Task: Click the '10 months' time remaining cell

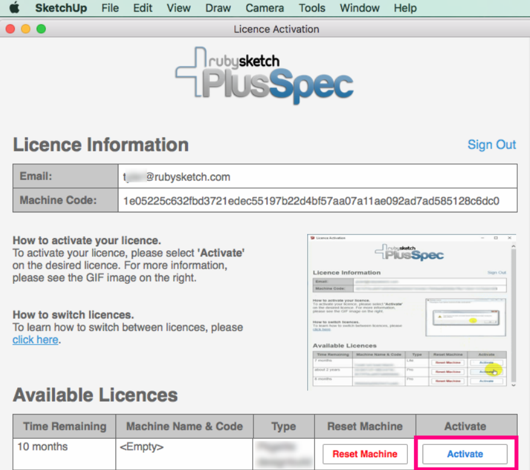Action: [64, 454]
